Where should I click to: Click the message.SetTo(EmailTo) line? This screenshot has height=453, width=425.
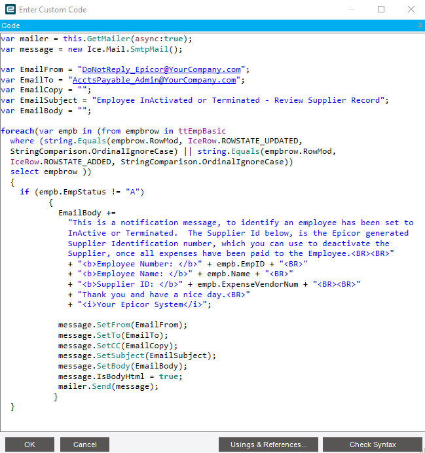[113, 335]
